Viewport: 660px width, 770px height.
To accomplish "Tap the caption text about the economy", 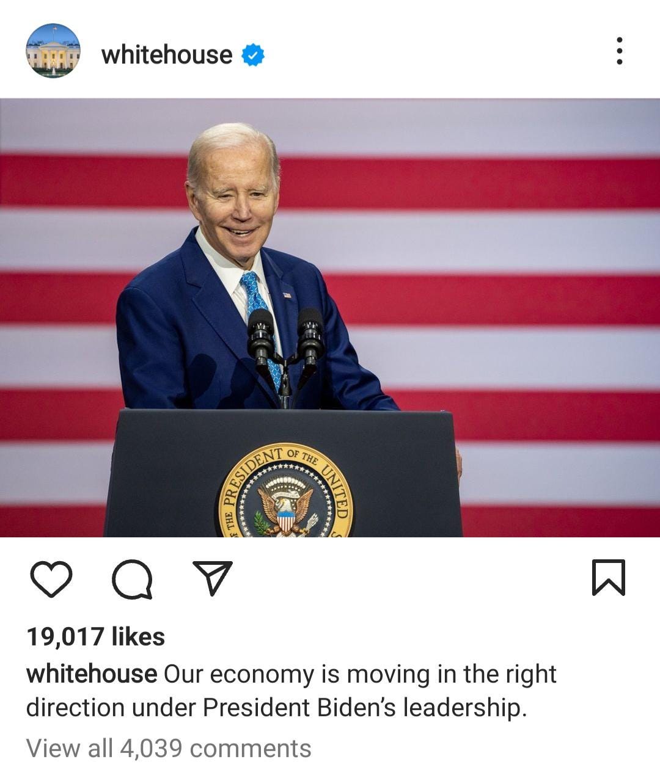I will pyautogui.click(x=291, y=691).
